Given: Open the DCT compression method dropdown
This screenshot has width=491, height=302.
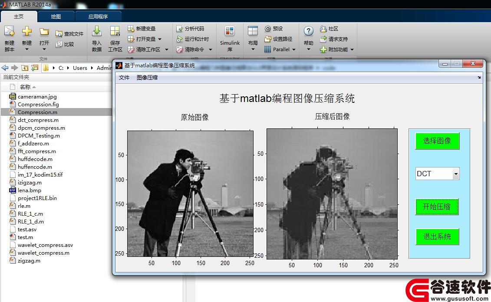Looking at the screenshot, I should click(x=456, y=174).
